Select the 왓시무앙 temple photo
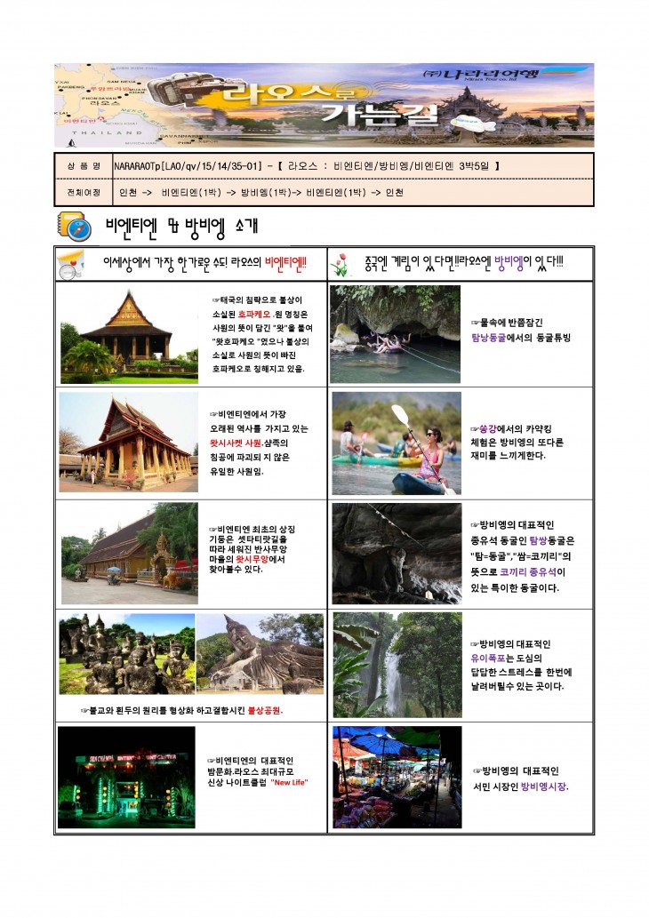The image size is (649, 918). click(x=130, y=554)
